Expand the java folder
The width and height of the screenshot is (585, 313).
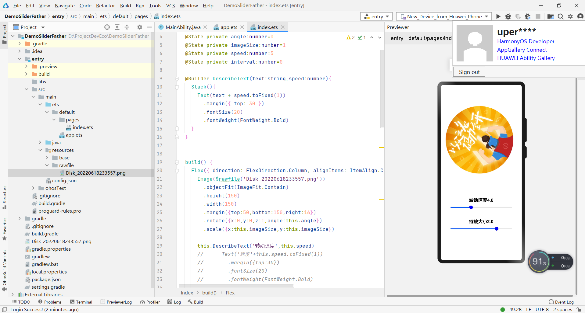click(x=40, y=142)
